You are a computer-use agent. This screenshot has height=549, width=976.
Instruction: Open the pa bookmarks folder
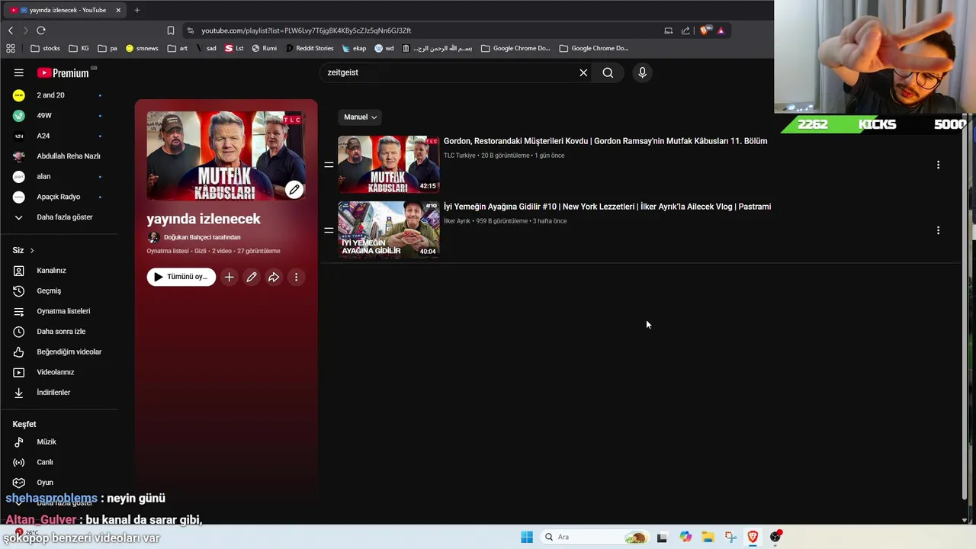click(x=108, y=48)
